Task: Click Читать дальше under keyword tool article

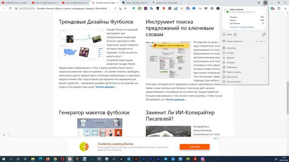Action: coord(176,99)
